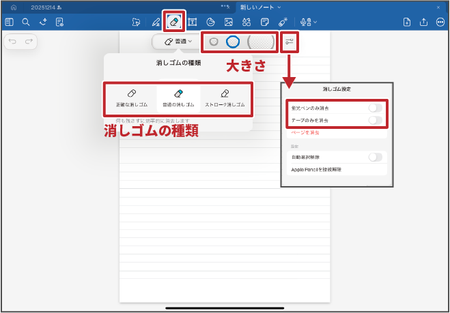Image resolution: width=450 pixels, height=313 pixels.
Task: Choose ストローク消しゴム eraser type
Action: click(x=225, y=98)
